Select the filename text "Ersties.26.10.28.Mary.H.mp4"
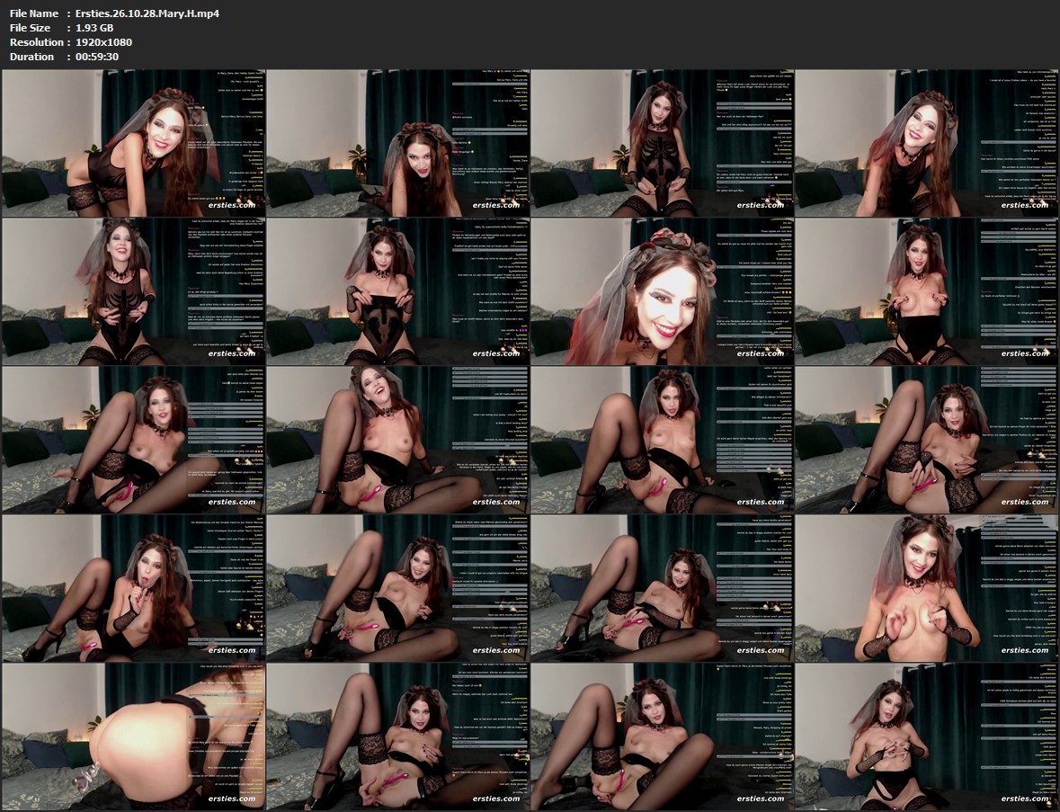Viewport: 1060px width, 812px height. click(147, 13)
